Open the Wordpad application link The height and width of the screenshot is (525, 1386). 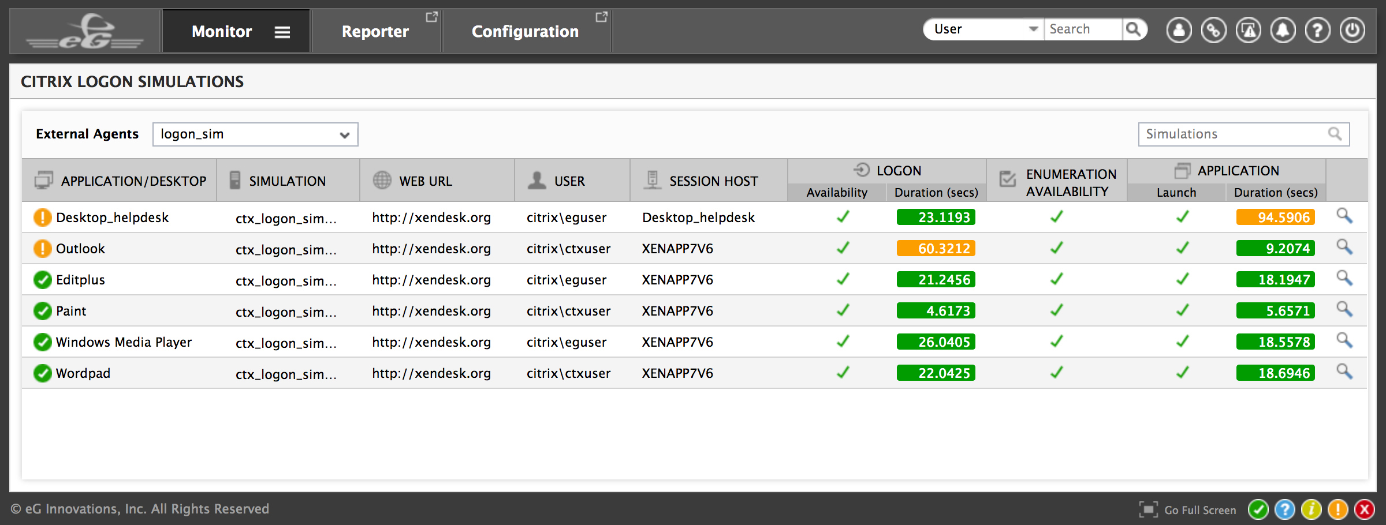point(83,373)
